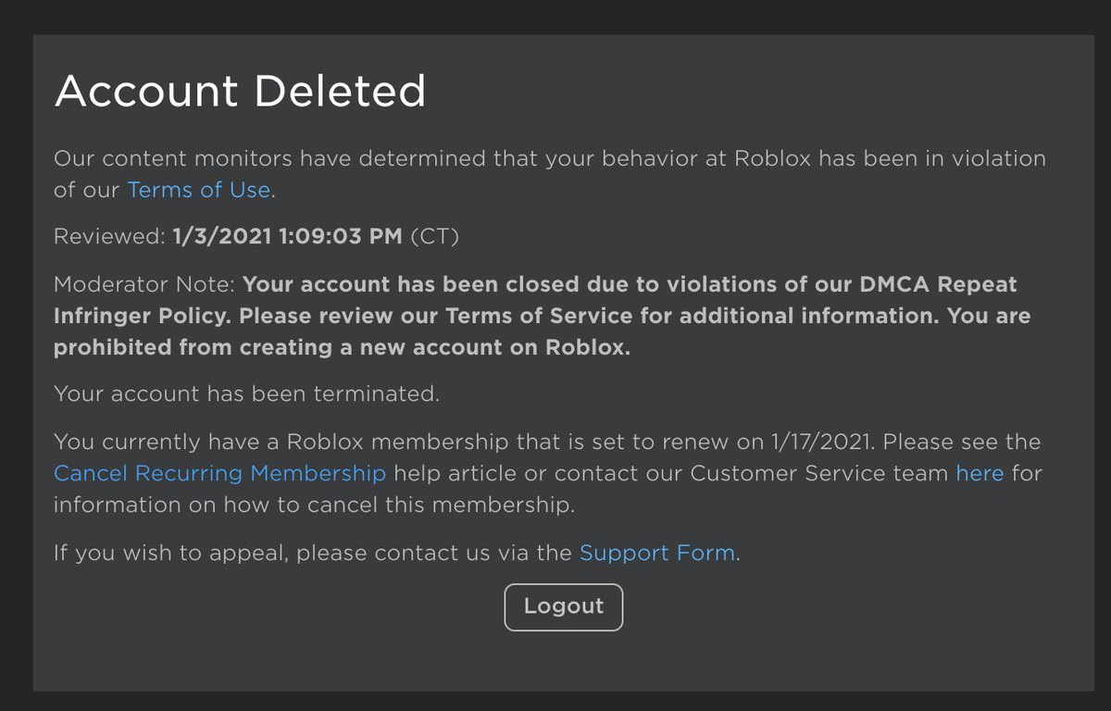Click the Logout button

click(x=564, y=606)
